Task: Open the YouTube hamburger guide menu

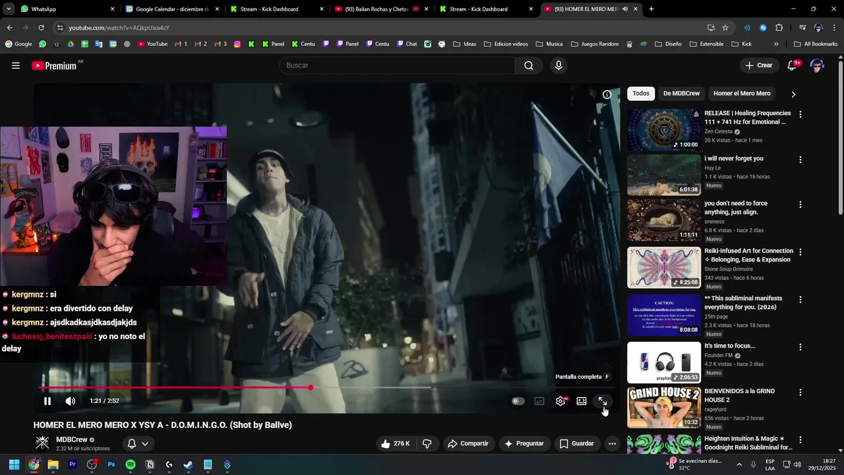Action: tap(16, 65)
